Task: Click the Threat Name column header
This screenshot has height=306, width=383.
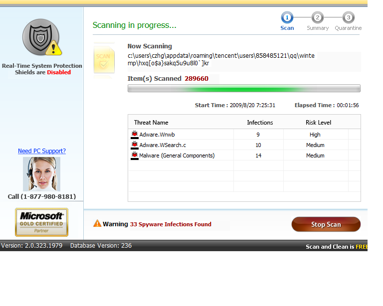Action: click(151, 123)
